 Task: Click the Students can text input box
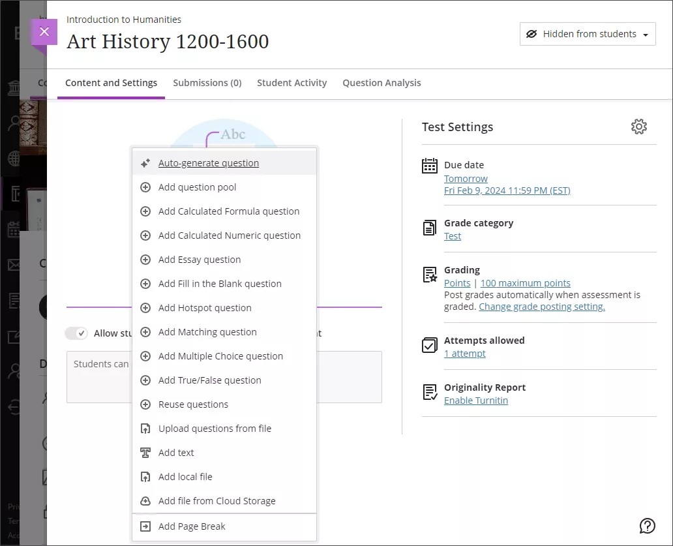[98, 377]
